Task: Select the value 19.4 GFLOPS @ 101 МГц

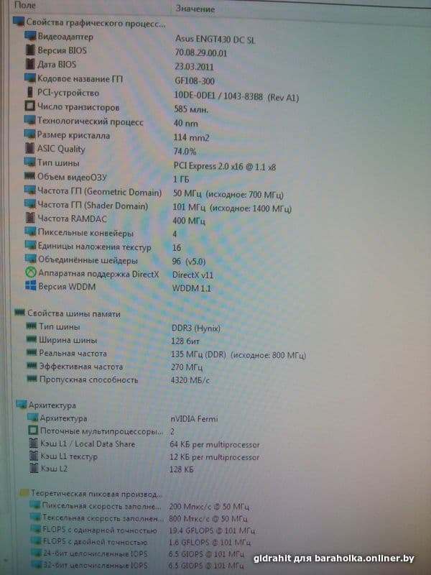Action: [x=211, y=530]
